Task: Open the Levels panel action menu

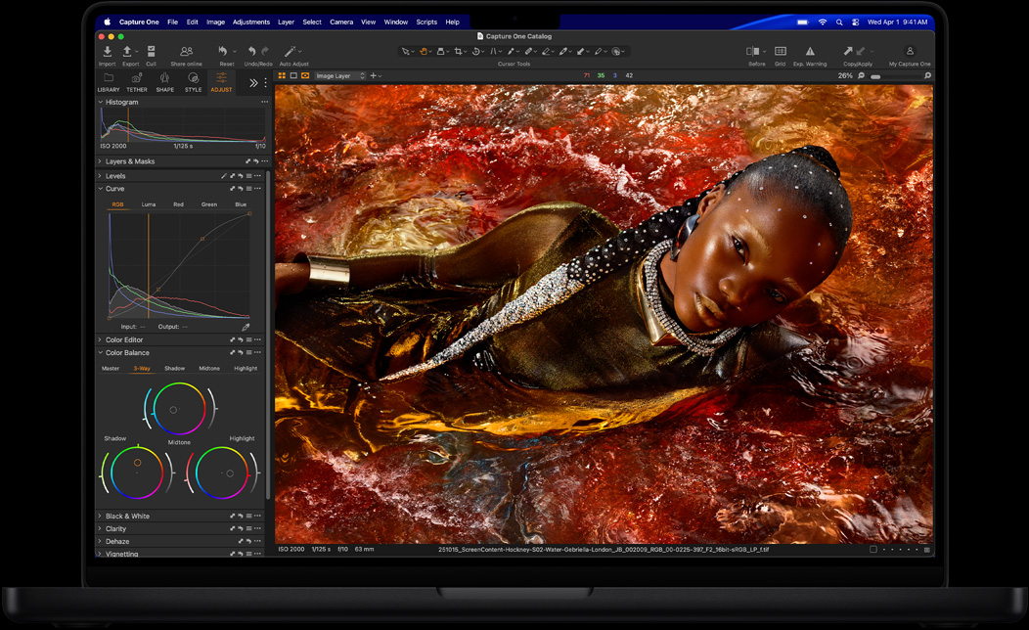Action: click(257, 176)
